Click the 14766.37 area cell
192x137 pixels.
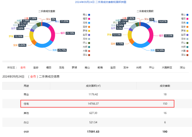pyautogui.click(x=93, y=104)
